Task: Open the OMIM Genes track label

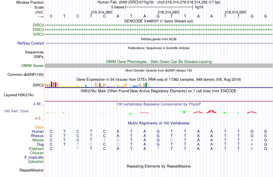Action: pos(32,66)
